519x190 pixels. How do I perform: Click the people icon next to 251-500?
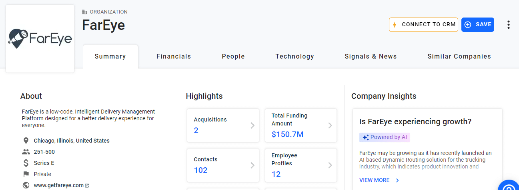click(x=26, y=152)
